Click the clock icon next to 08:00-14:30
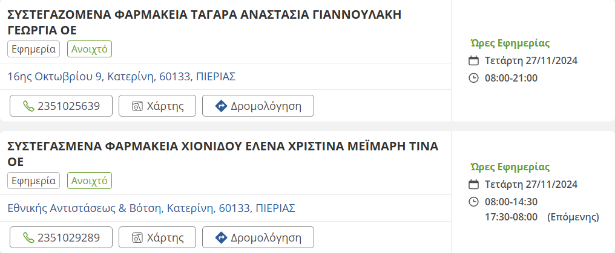The height and width of the screenshot is (253, 615). pos(474,202)
